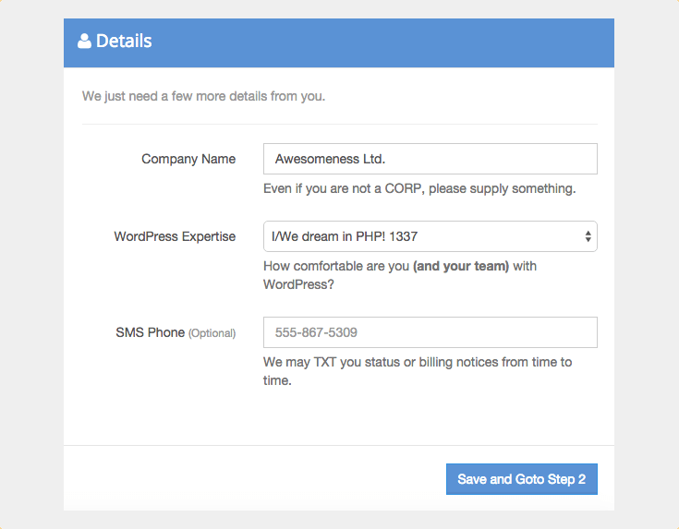Click the CORP help text under Company Name
The image size is (679, 529).
point(419,188)
